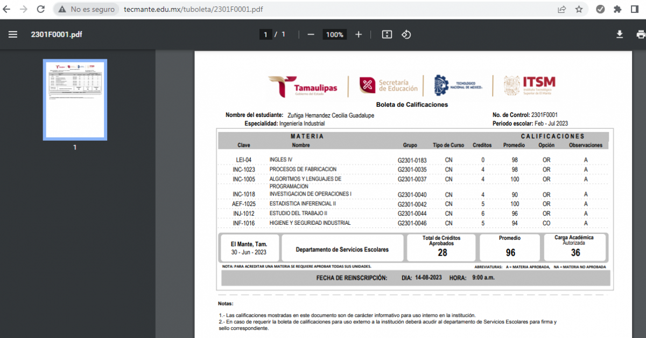Rotate the PDF counterclockwise

click(x=406, y=35)
